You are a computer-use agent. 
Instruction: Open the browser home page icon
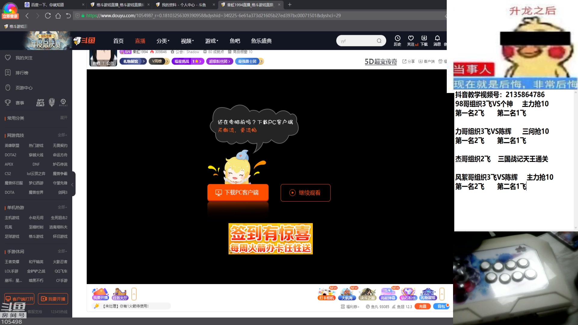58,16
